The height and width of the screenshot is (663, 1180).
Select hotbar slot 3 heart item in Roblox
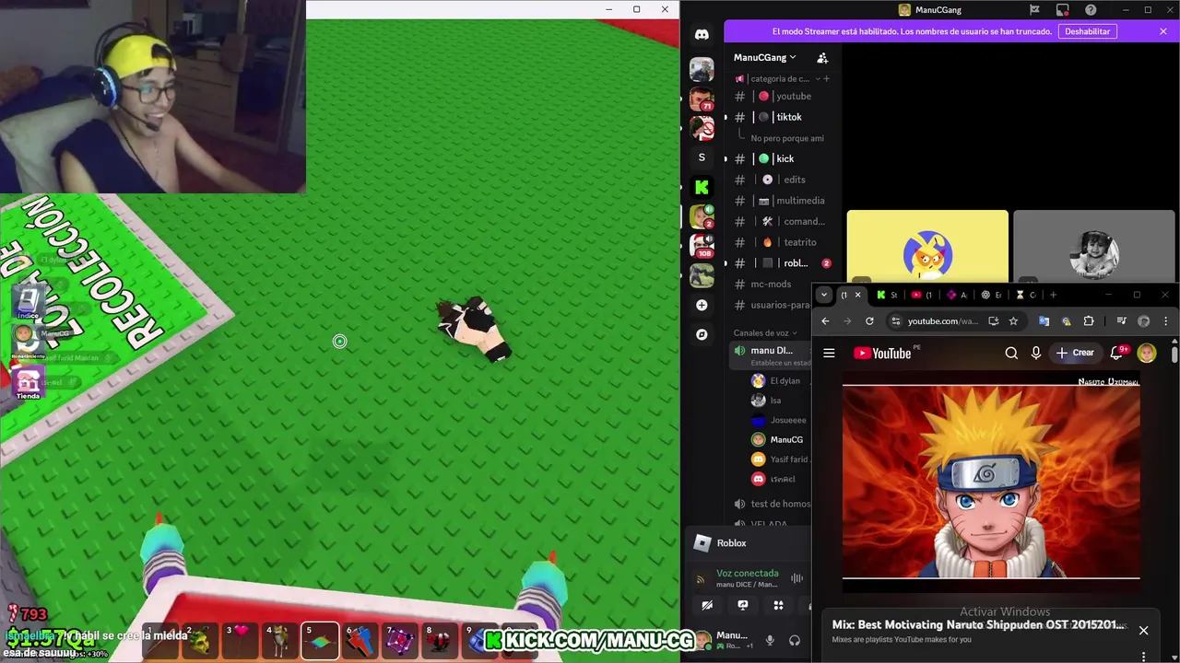[x=240, y=640]
